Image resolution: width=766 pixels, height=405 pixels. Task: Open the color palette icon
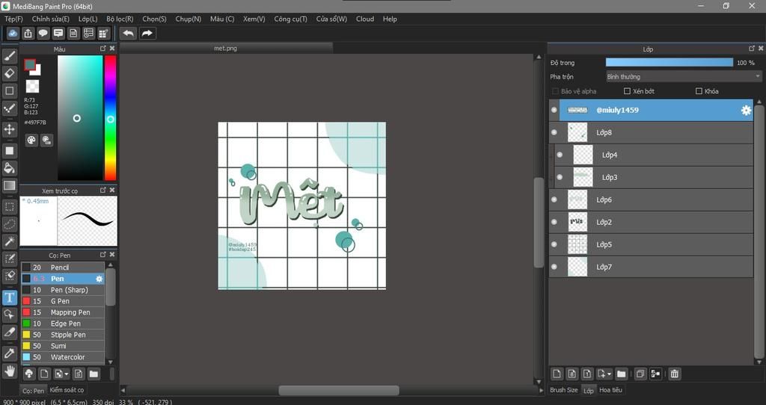(x=31, y=140)
